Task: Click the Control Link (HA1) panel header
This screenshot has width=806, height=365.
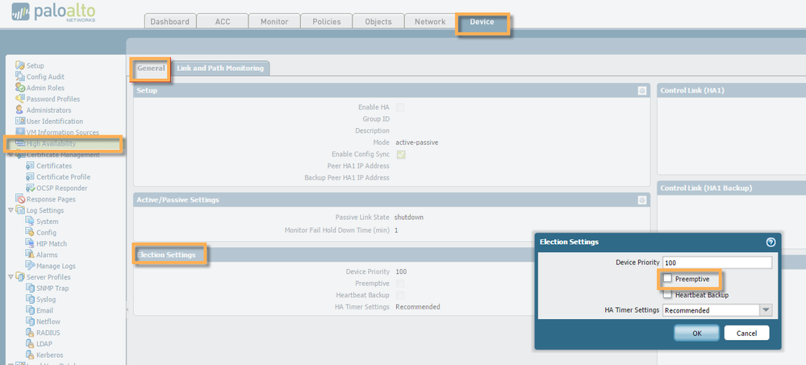Action: pos(731,90)
